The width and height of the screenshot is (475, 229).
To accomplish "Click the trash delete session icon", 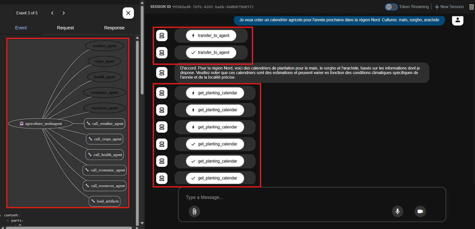I will [471, 7].
